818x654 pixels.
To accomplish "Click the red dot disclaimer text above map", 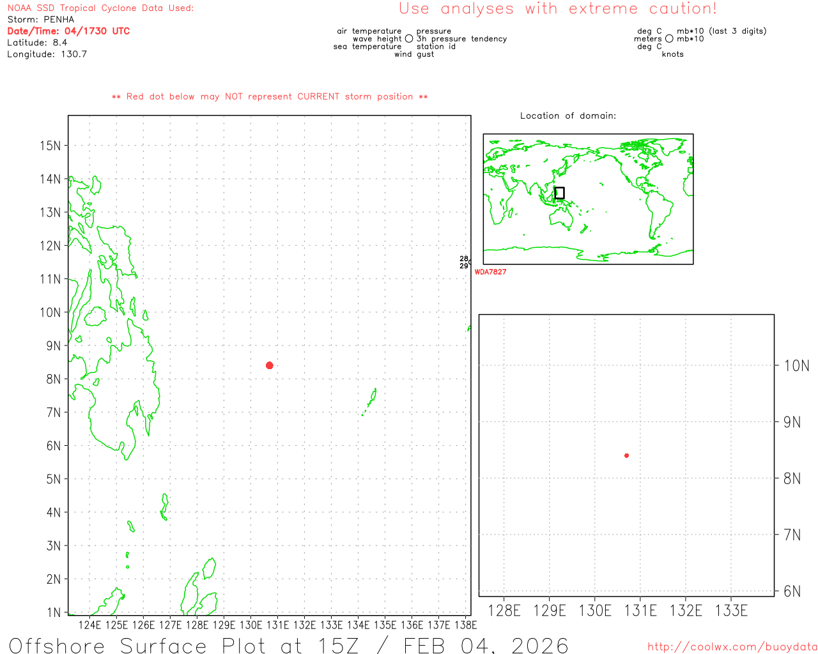I will tap(270, 96).
